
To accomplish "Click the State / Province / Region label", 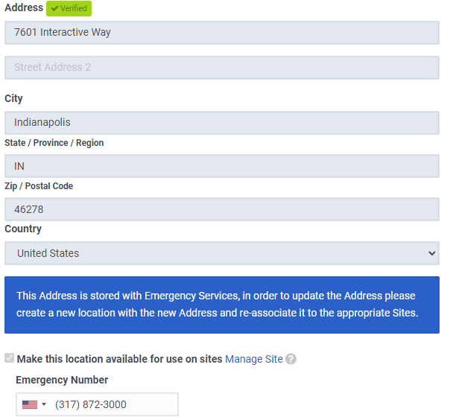I will [54, 143].
